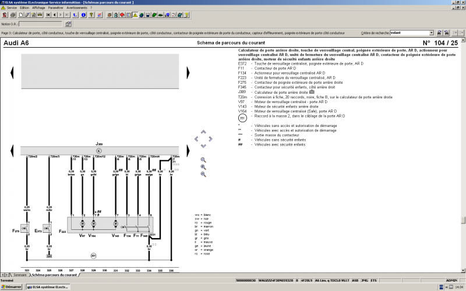
Task: Click the yellow question mark help icon
Action: 91,15
